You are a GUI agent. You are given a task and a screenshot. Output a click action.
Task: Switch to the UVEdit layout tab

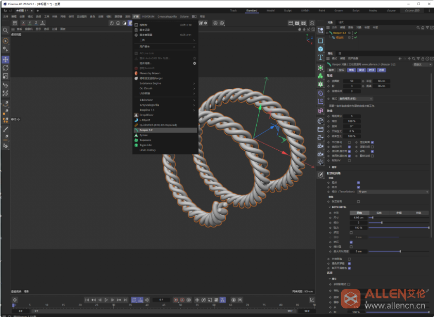[305, 10]
